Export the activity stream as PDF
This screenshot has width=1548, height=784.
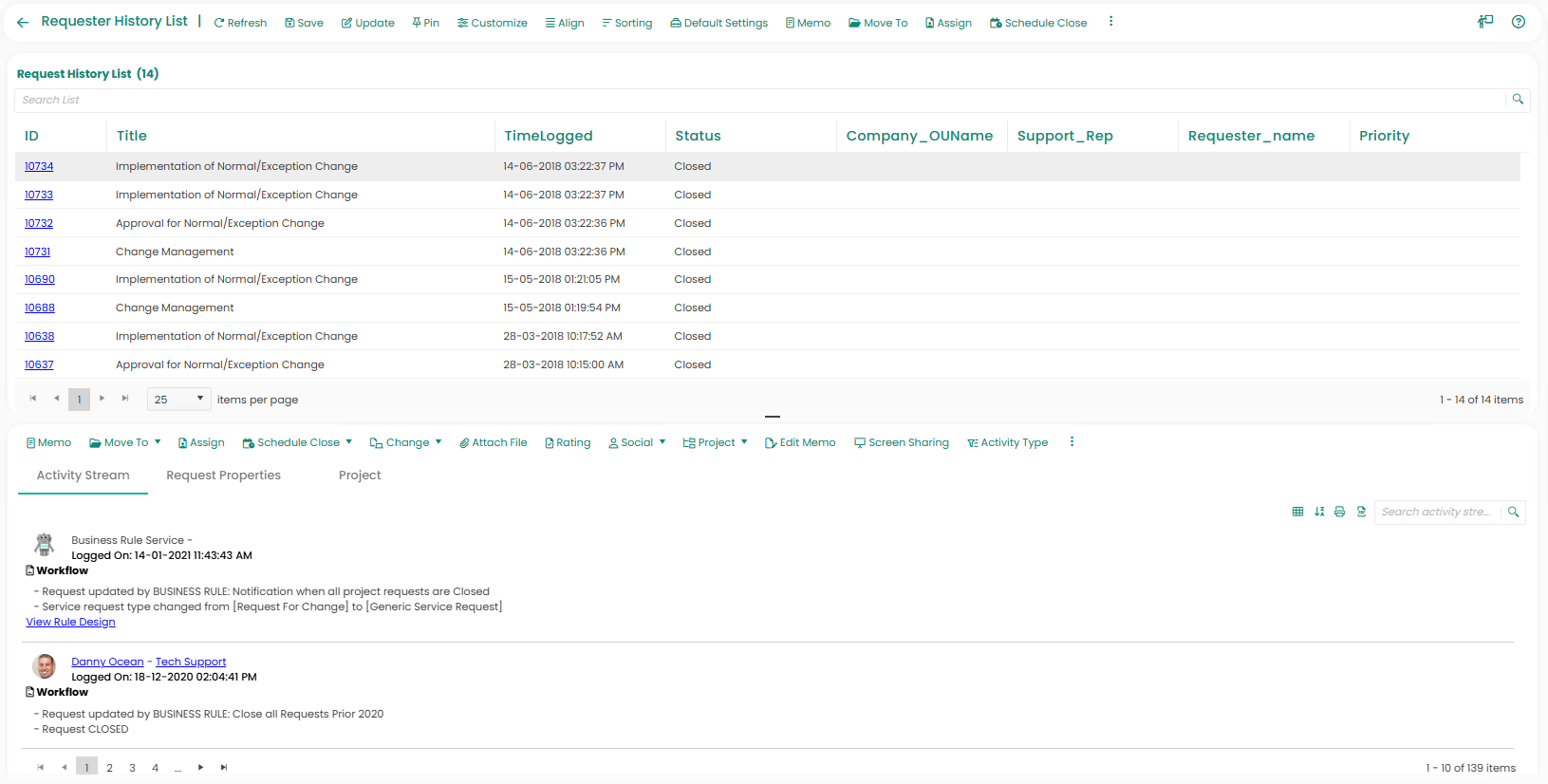pos(1362,512)
